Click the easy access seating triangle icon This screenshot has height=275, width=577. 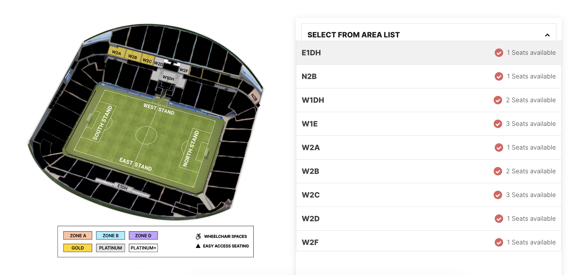point(198,246)
